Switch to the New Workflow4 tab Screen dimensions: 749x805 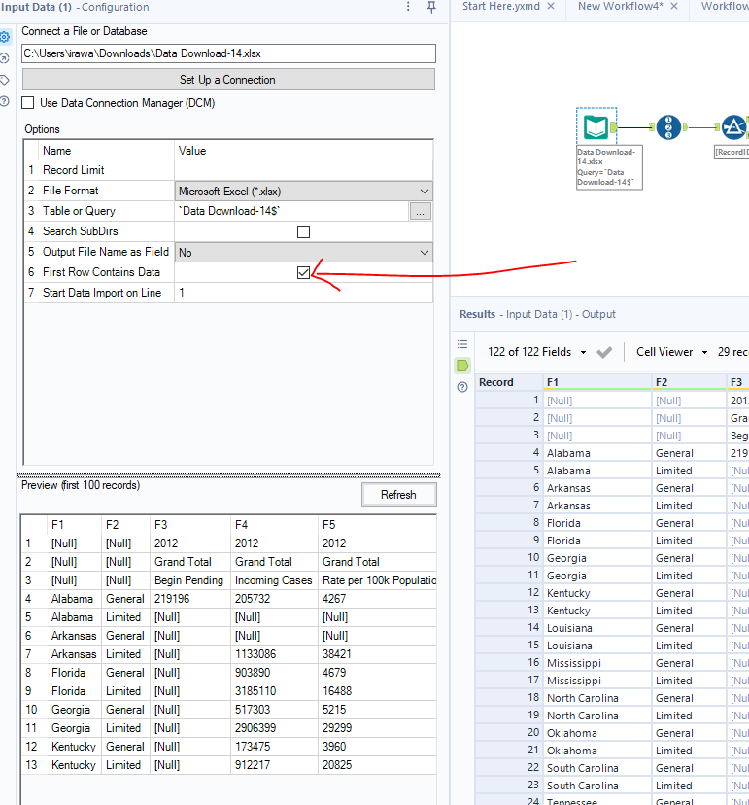(621, 7)
